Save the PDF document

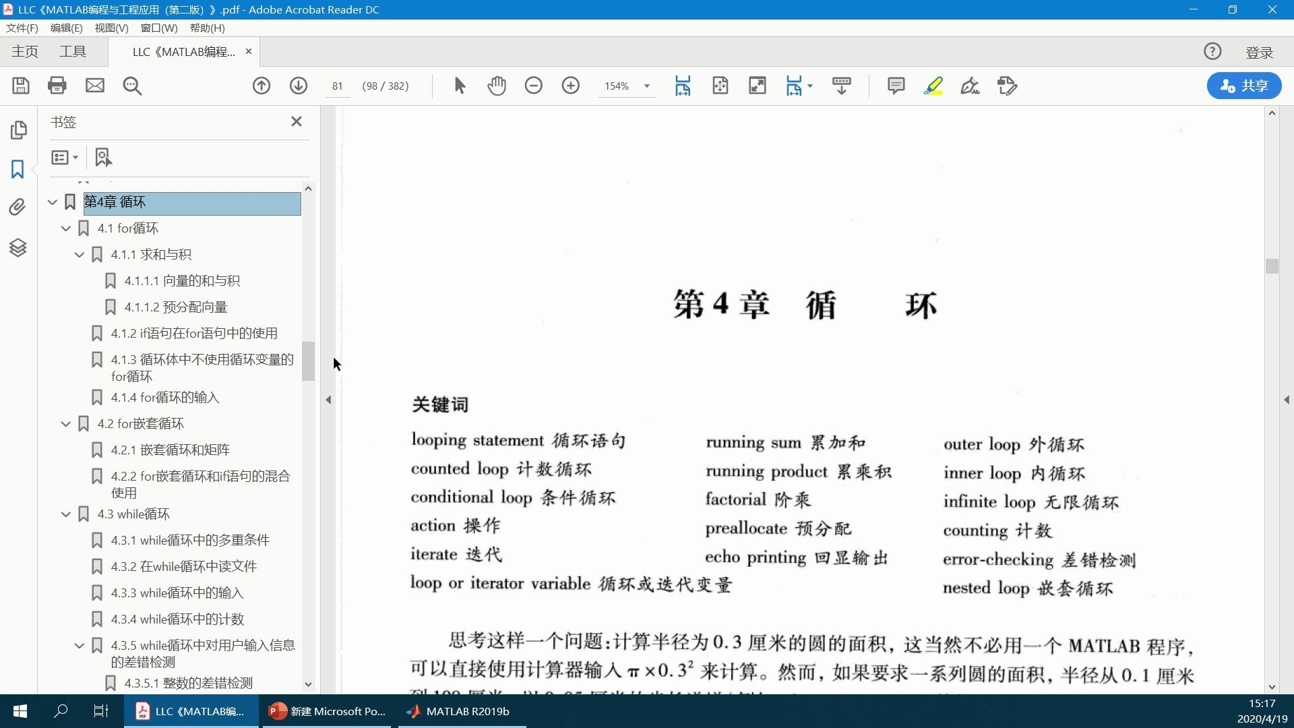tap(21, 86)
